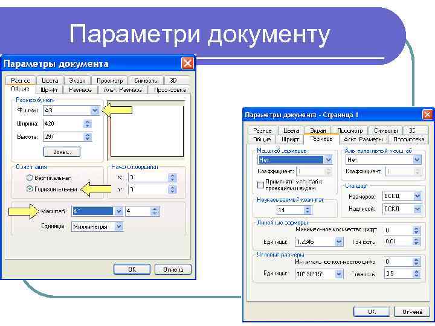Select Альт. Размеры tab in left dialog
The image size is (435, 326).
click(123, 89)
